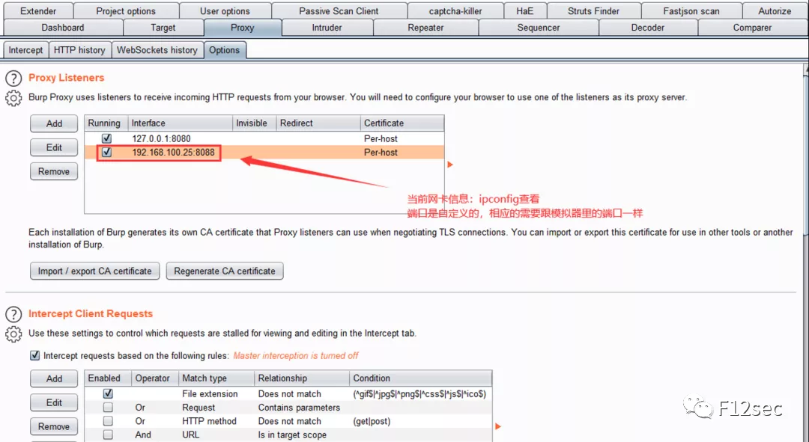Click the Interface column header
Image resolution: width=809 pixels, height=442 pixels.
[x=181, y=123]
